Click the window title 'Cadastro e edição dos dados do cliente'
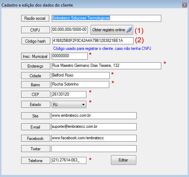 [37, 5]
